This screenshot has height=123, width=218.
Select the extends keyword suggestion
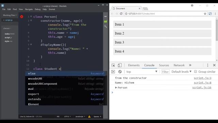(66, 99)
